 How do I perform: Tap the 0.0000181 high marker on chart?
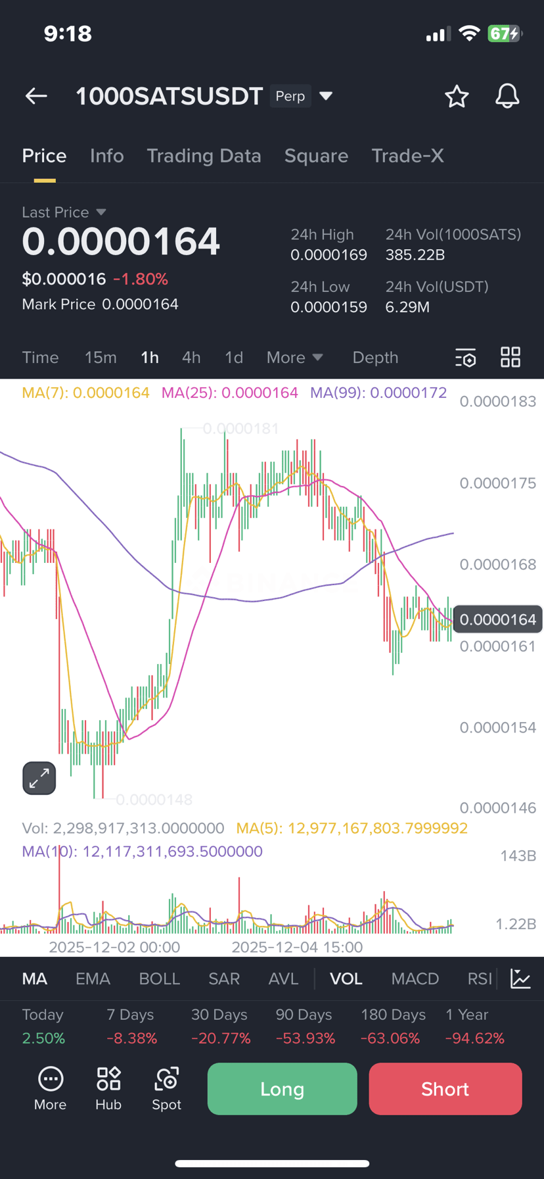click(240, 429)
